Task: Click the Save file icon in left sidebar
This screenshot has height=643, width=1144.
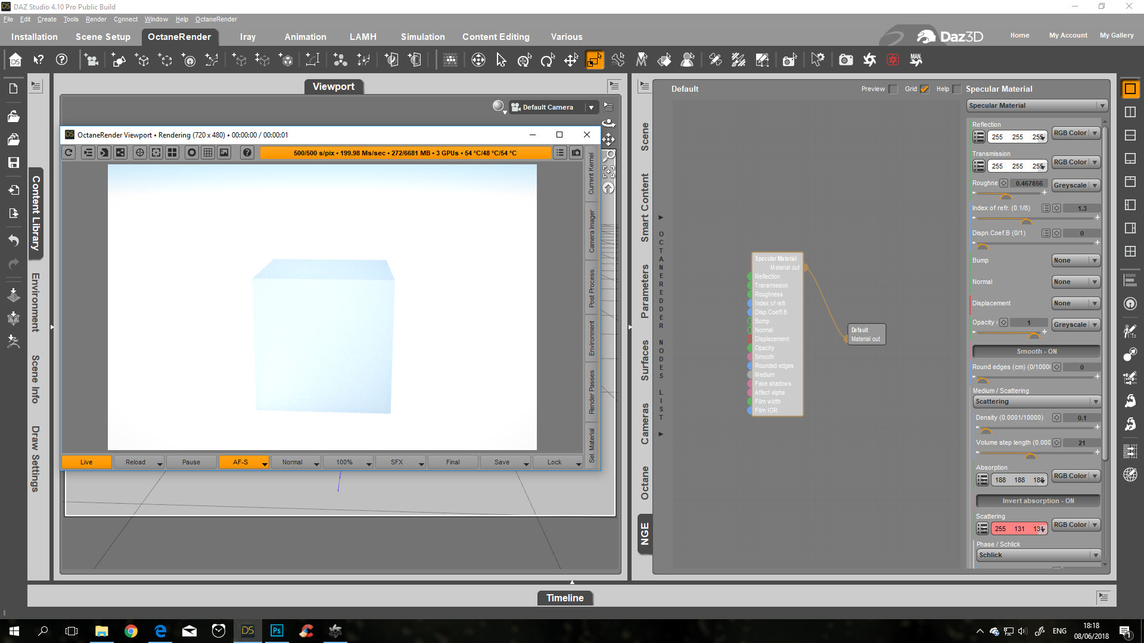Action: 13,163
